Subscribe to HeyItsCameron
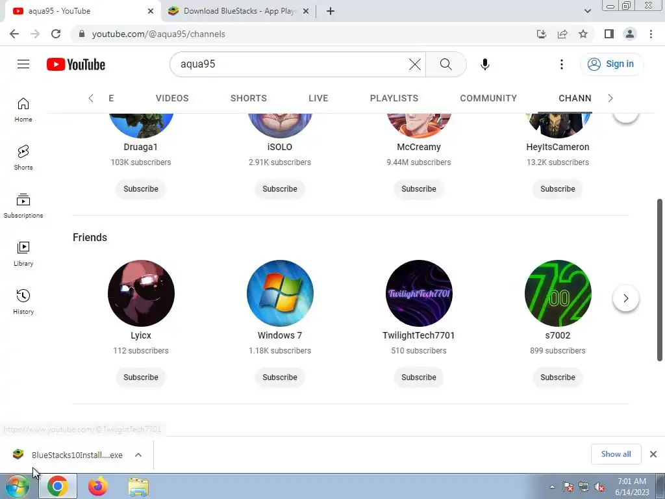This screenshot has height=499, width=665. pyautogui.click(x=558, y=189)
